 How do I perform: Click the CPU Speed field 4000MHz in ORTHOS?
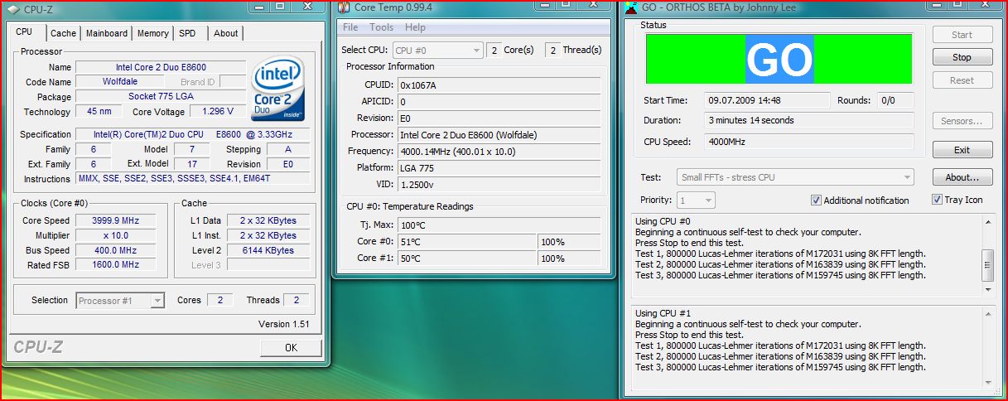point(809,141)
